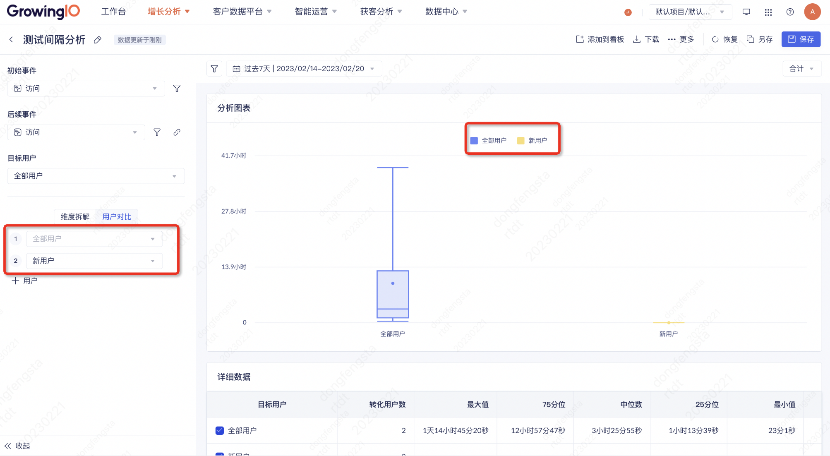Click the 最大值 column header
Viewport: 830px width, 456px height.
[x=478, y=405]
